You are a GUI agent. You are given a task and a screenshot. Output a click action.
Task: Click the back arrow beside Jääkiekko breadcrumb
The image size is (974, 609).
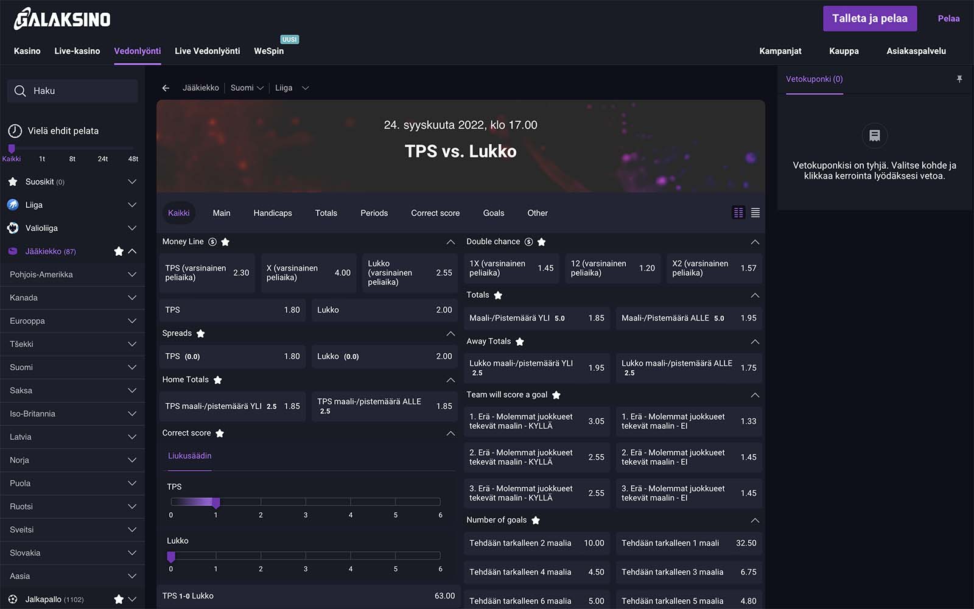166,88
